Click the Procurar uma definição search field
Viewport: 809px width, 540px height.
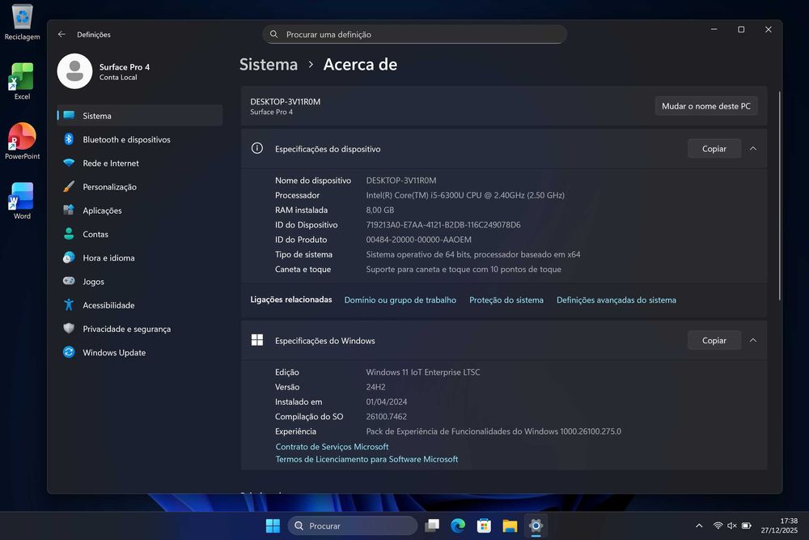pos(415,34)
